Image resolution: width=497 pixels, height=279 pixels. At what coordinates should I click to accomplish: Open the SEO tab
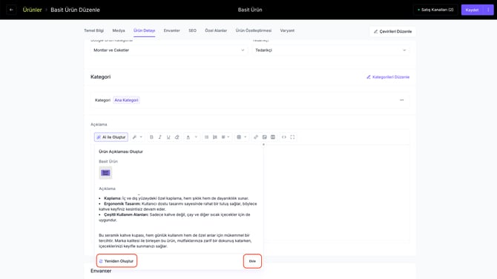pyautogui.click(x=192, y=30)
